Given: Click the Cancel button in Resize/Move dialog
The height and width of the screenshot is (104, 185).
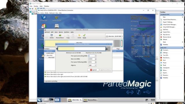Looking at the screenshot, I should coord(93,70).
